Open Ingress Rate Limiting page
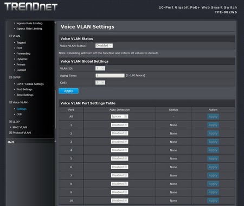The width and height of the screenshot is (244, 206). [x=29, y=23]
